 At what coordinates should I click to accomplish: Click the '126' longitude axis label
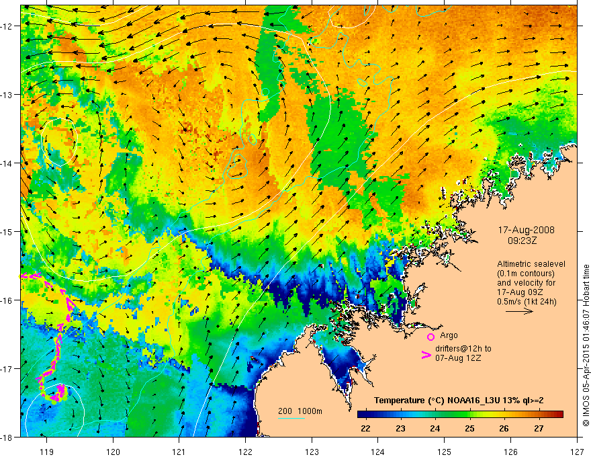pyautogui.click(x=510, y=452)
